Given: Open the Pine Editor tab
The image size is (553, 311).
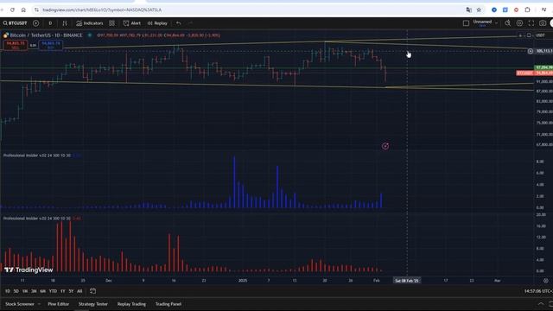Looking at the screenshot, I should click(59, 304).
